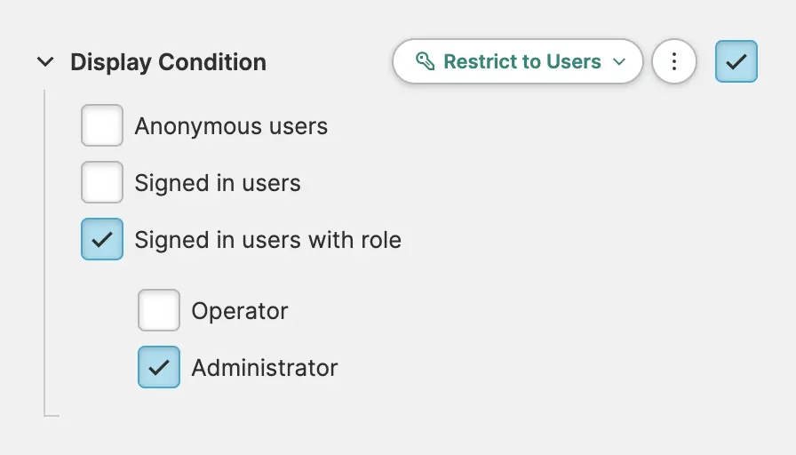Click the key icon in Restrict to Users
The width and height of the screenshot is (796, 455).
(x=426, y=61)
